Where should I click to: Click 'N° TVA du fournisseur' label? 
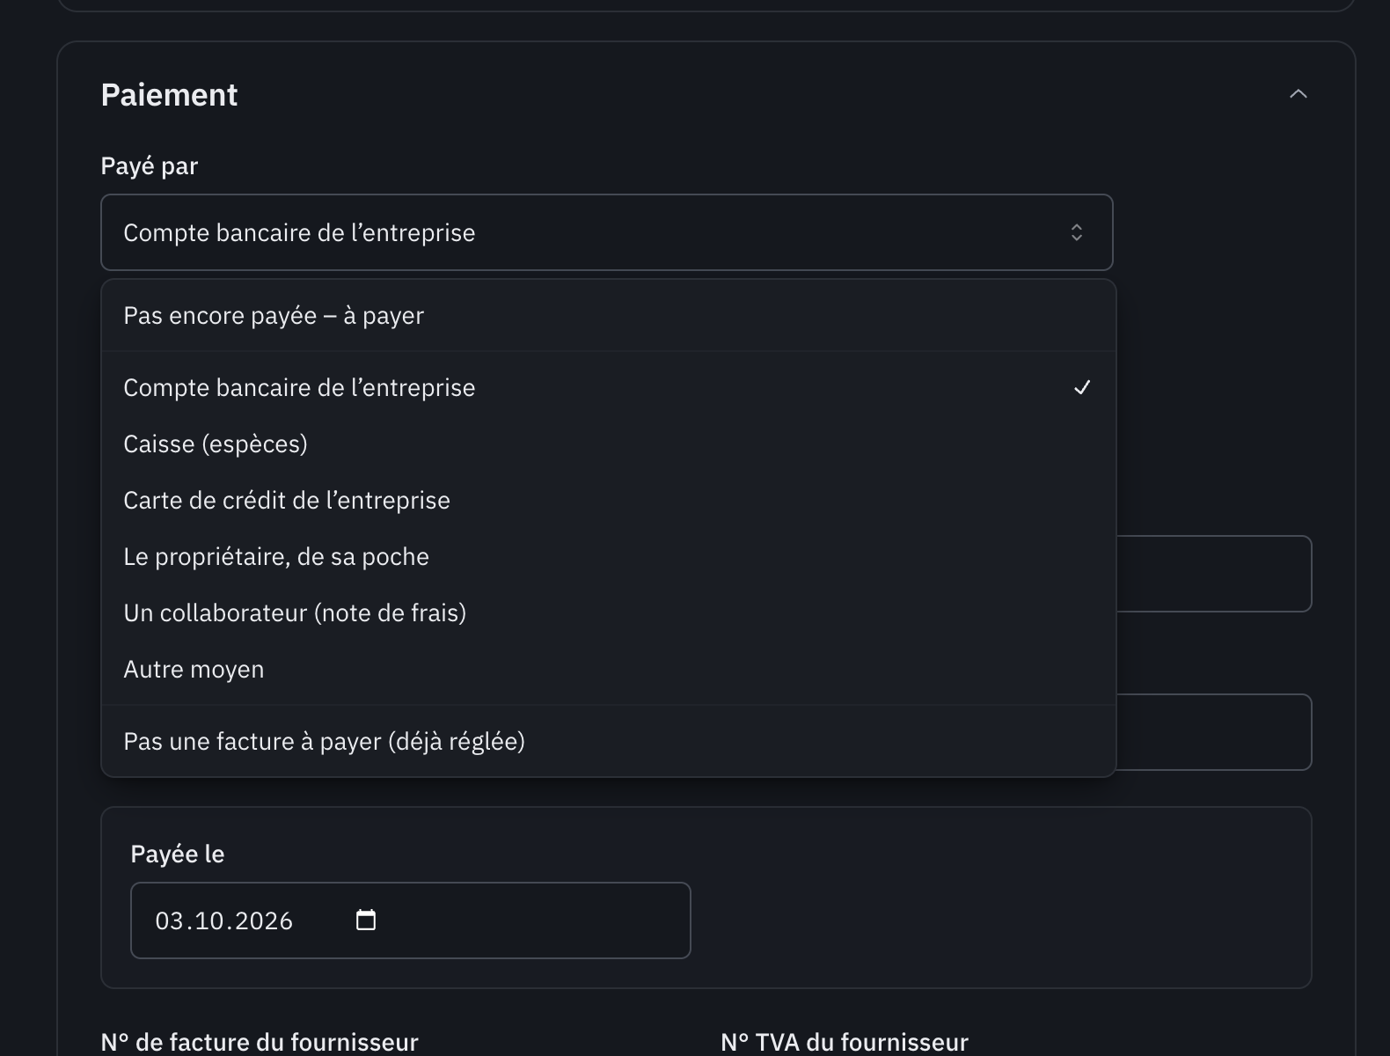coord(845,1043)
